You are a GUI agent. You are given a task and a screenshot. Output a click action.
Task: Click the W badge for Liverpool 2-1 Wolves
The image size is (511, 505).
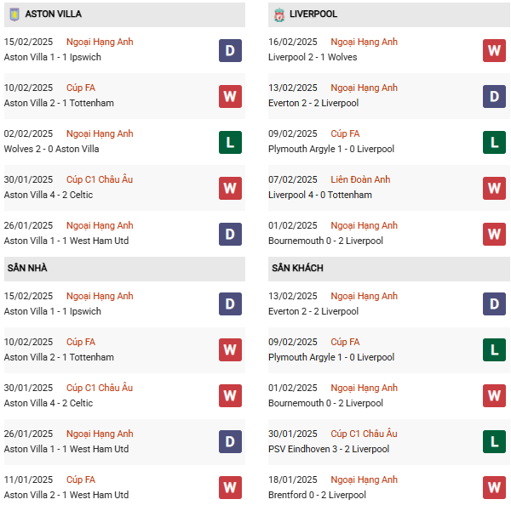pos(494,50)
